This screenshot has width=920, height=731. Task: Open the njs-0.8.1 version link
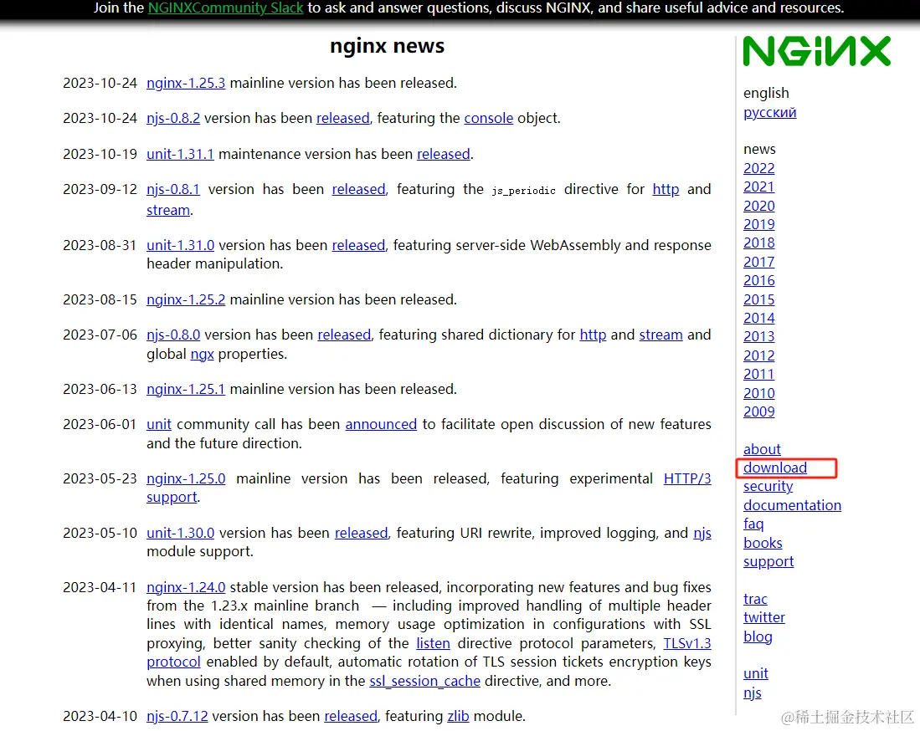pos(173,189)
